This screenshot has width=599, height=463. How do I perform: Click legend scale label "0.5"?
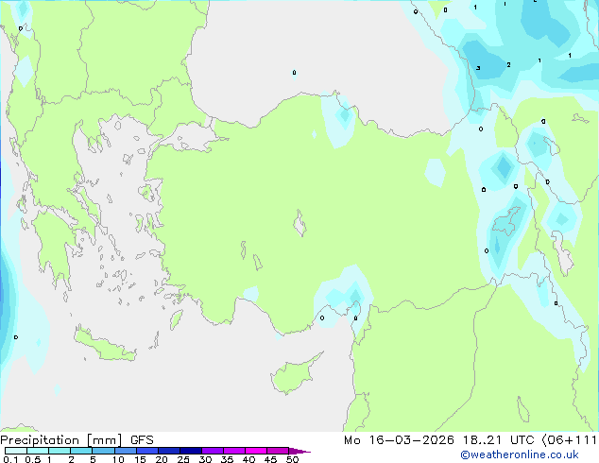[x=33, y=459]
